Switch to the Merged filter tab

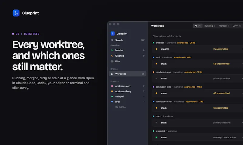pyautogui.click(x=224, y=26)
